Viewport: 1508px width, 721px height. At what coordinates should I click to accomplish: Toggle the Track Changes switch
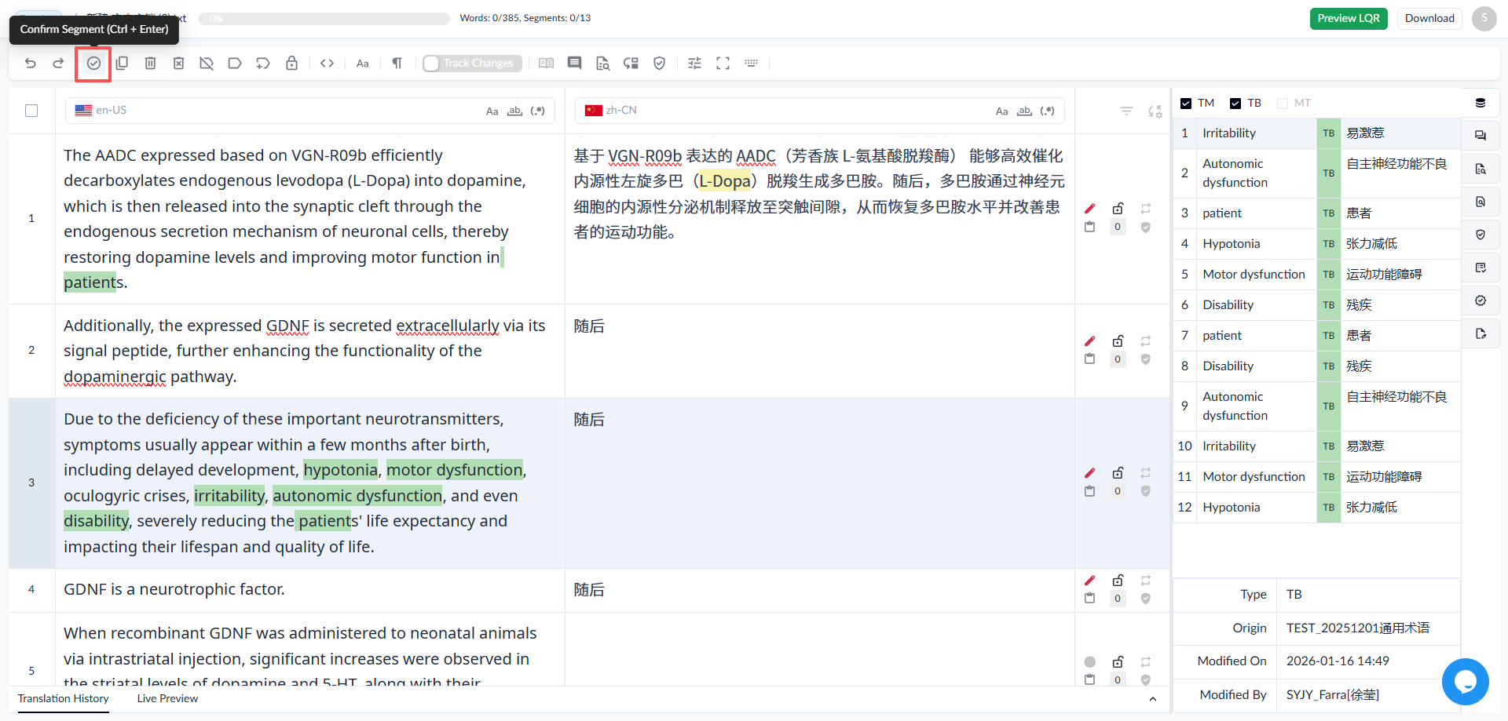pos(472,64)
